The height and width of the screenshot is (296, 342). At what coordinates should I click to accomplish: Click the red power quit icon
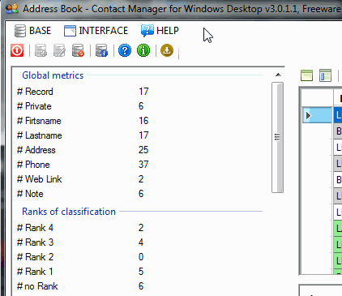tap(17, 50)
